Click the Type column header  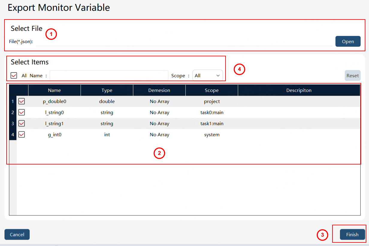107,90
